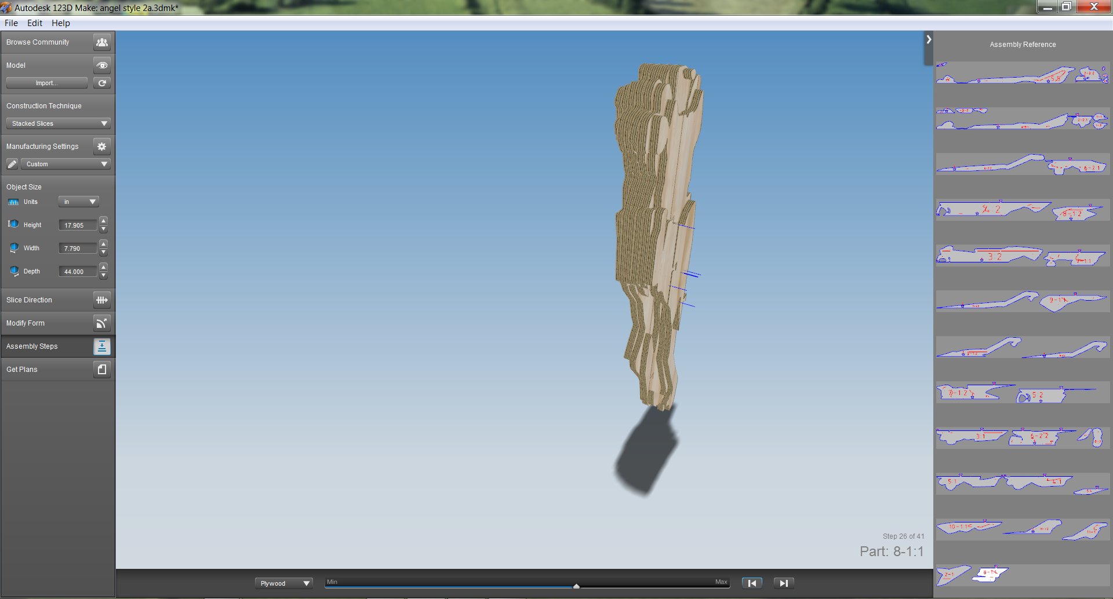This screenshot has width=1113, height=599.
Task: Go to previous assembly step
Action: pos(752,583)
